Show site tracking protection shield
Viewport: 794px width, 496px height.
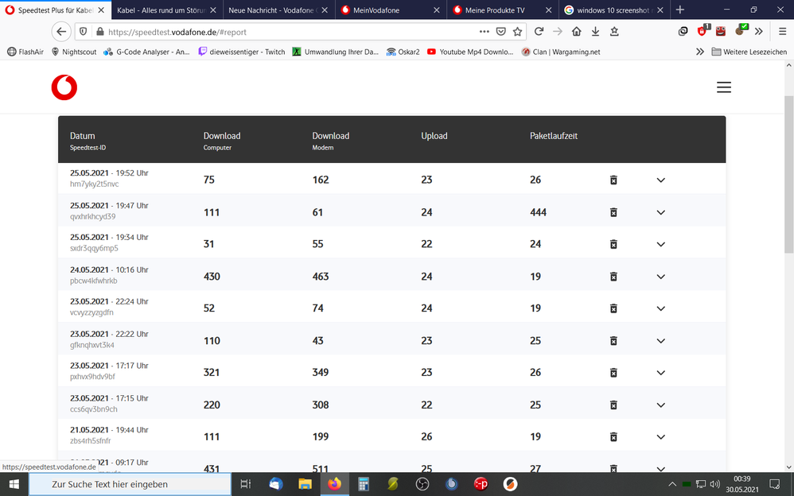(83, 32)
